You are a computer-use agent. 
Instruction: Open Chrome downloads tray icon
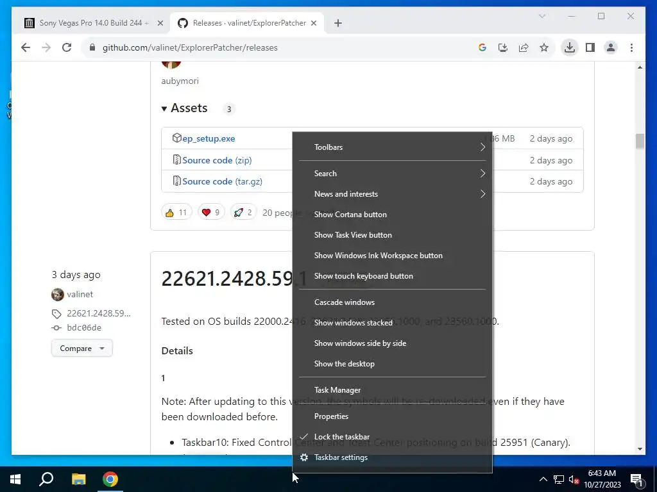(570, 47)
